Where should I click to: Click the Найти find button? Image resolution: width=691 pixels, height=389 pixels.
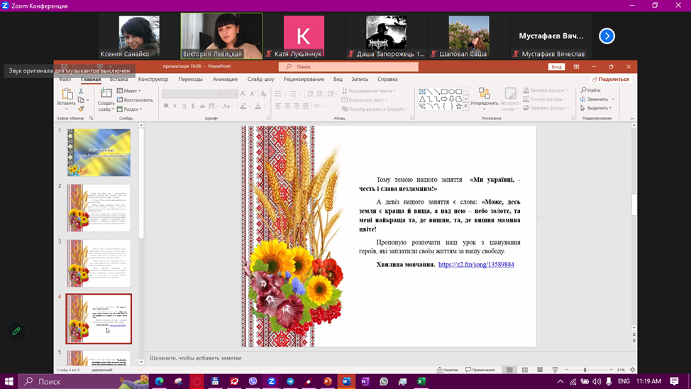pyautogui.click(x=590, y=90)
